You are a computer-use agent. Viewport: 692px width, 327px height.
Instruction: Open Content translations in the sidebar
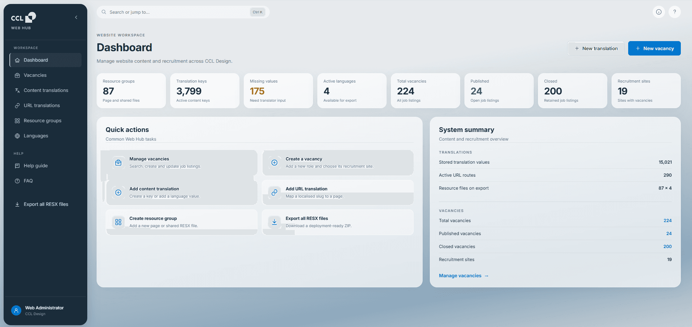(x=45, y=90)
